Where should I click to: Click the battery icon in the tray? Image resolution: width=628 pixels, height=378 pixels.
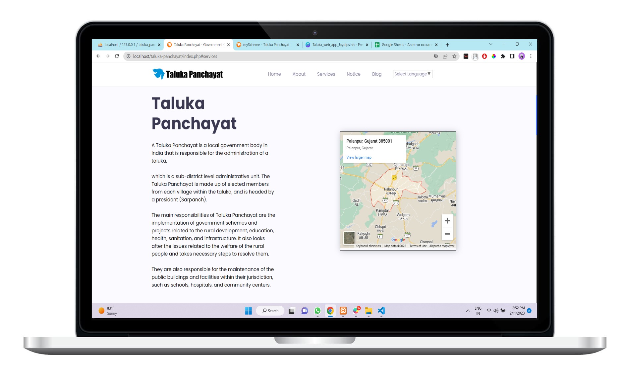[x=503, y=311]
